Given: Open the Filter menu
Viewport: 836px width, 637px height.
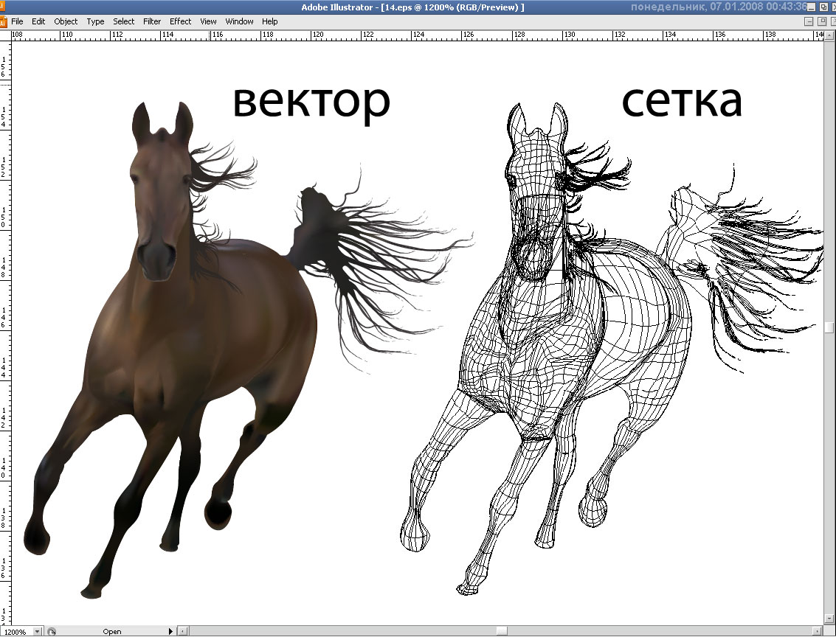Looking at the screenshot, I should (x=152, y=21).
